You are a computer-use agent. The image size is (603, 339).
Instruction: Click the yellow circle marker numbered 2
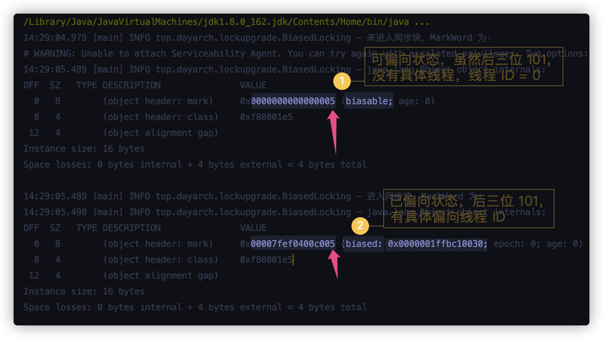[x=360, y=226]
